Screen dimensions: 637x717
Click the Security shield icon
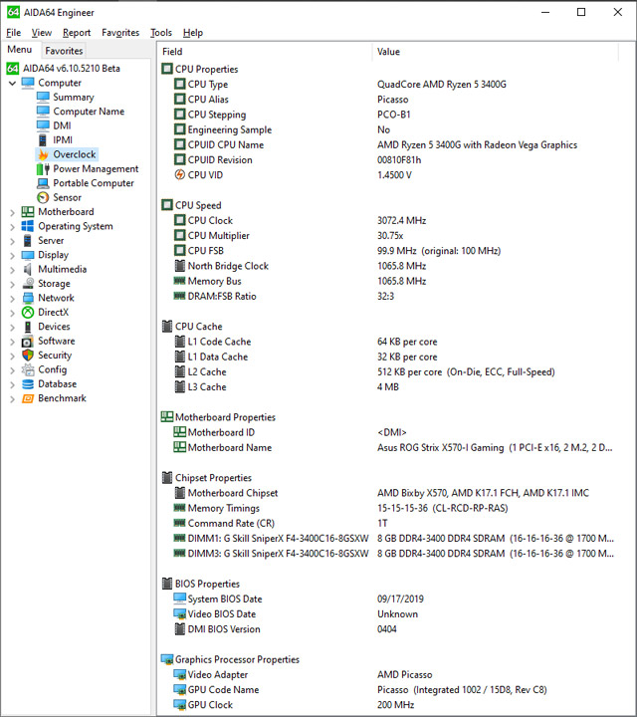tap(28, 356)
